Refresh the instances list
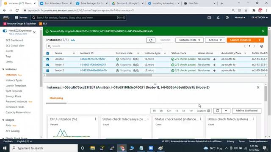The image size is (271, 152). 151,40
